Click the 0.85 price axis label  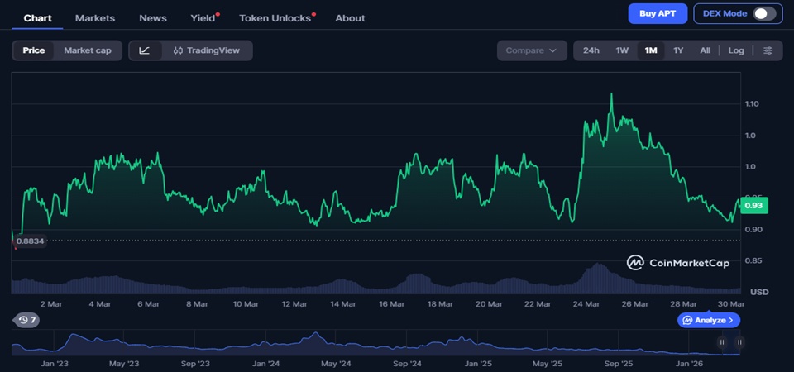(x=752, y=261)
